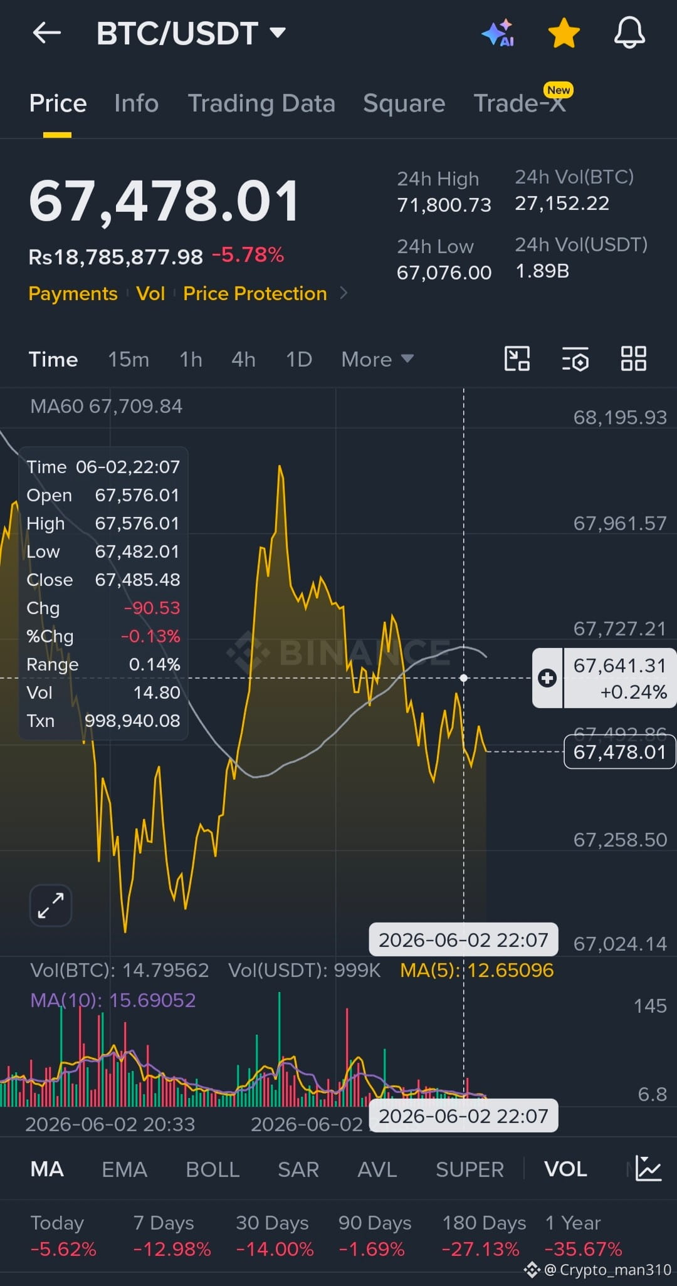Click the crosshair point on chart line

click(464, 678)
